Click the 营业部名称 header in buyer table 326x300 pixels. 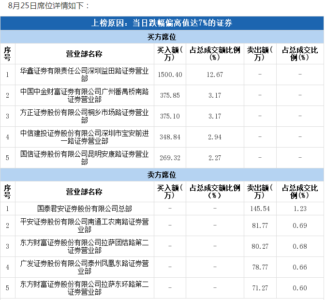click(84, 54)
